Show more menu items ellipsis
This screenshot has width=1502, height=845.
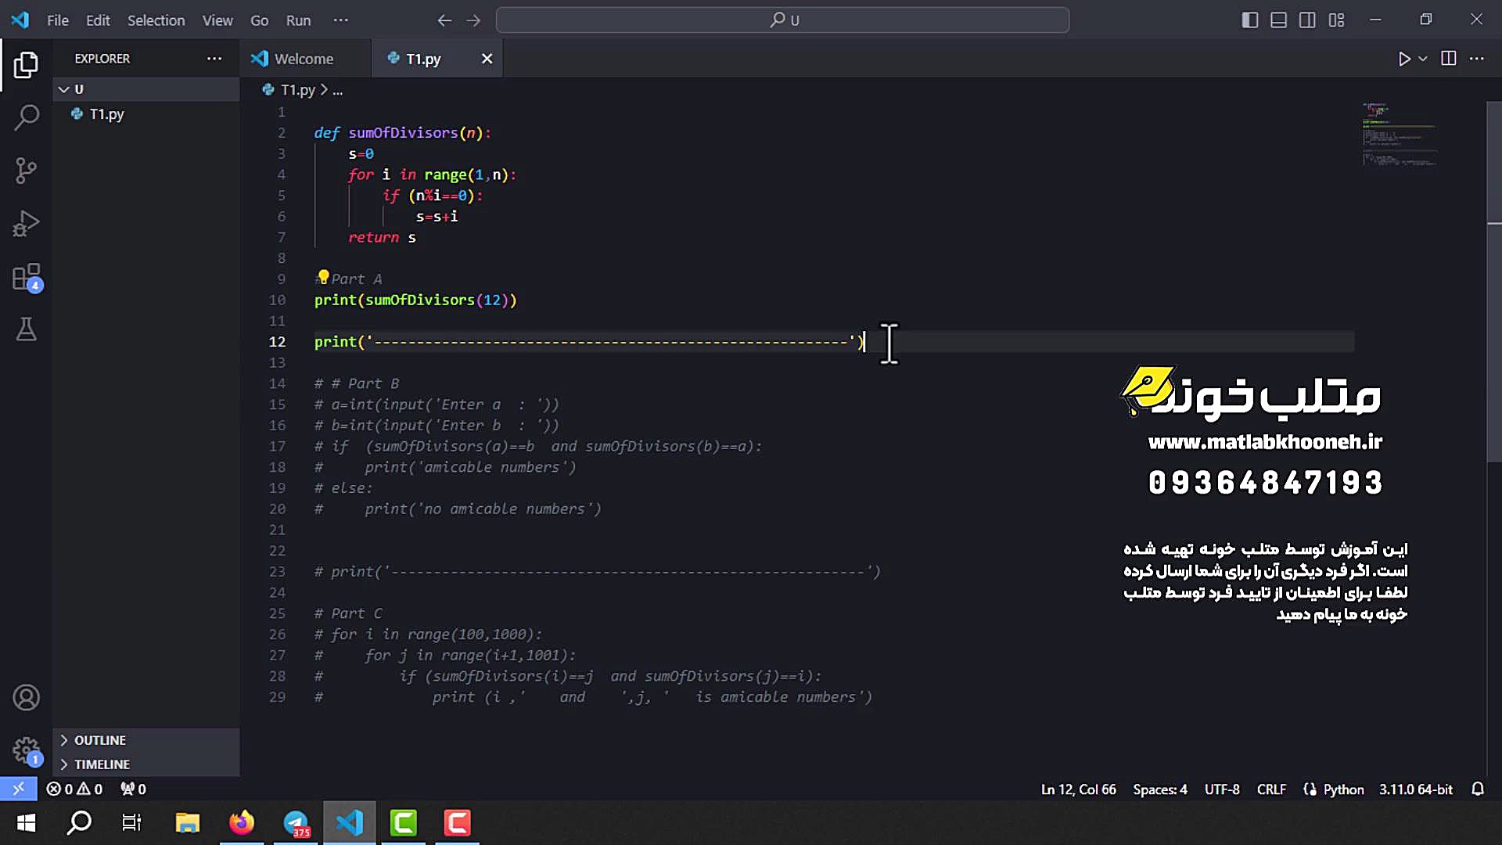coord(340,20)
